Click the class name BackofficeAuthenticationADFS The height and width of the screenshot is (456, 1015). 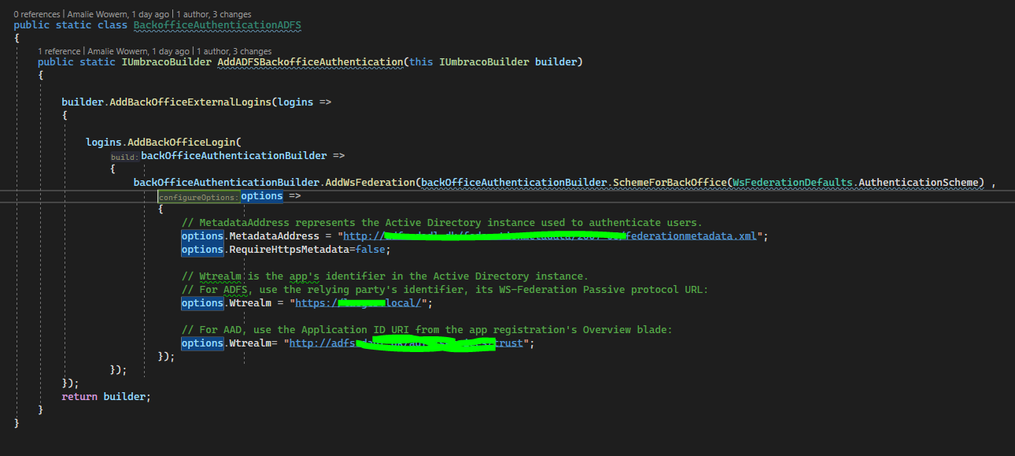coord(217,25)
